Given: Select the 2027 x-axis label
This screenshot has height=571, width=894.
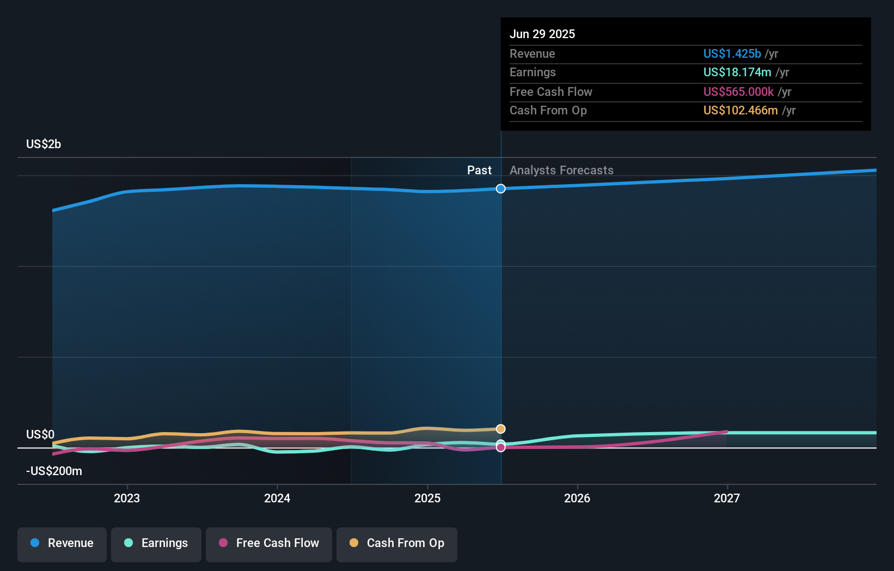Looking at the screenshot, I should 727,498.
